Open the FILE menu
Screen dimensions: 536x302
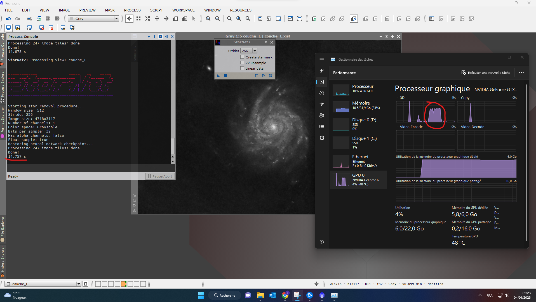click(x=9, y=10)
